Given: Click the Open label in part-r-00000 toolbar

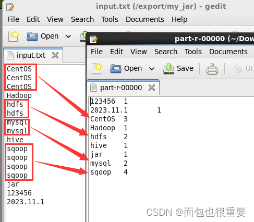Looking at the screenshot, I should (x=133, y=68).
